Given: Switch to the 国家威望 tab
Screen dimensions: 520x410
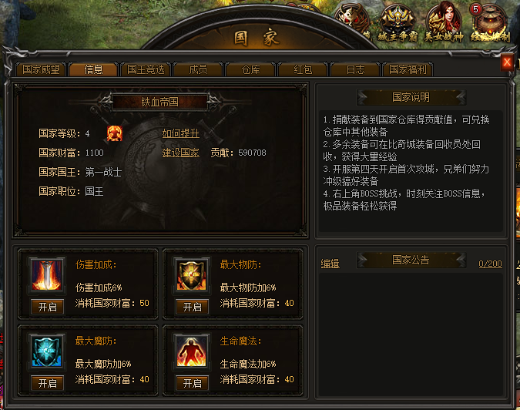Looking at the screenshot, I should tap(41, 69).
